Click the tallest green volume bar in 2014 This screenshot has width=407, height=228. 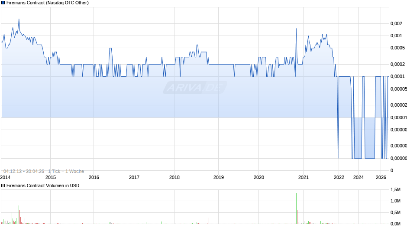click(19, 215)
